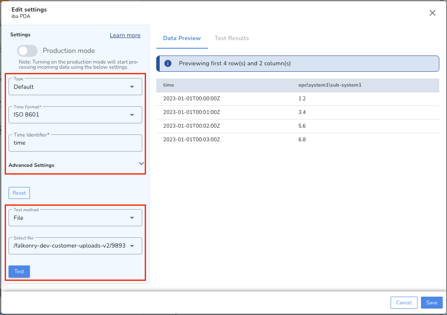Open the Type dropdown set to Default
447x315 pixels.
75,87
